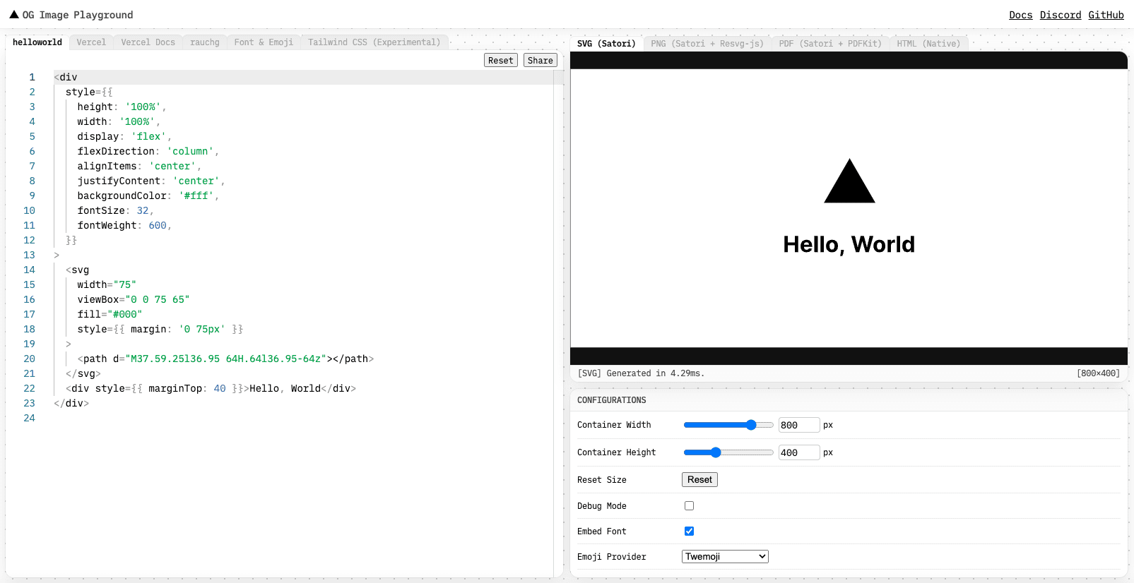Open the rauchg tab
The width and height of the screenshot is (1134, 583).
point(205,42)
